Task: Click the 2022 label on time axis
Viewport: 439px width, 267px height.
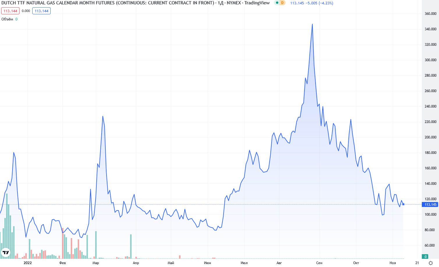Action: [x=28, y=263]
